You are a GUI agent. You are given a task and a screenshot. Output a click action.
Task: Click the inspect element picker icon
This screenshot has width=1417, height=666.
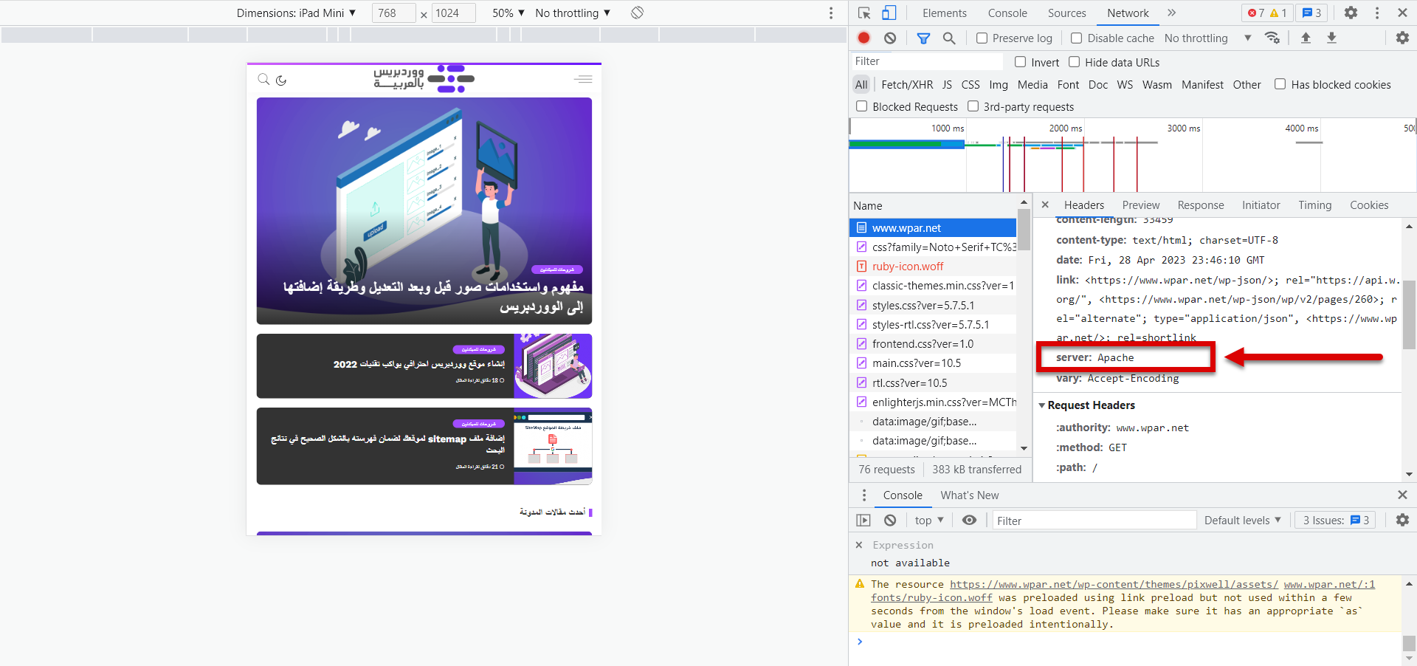pyautogui.click(x=864, y=13)
